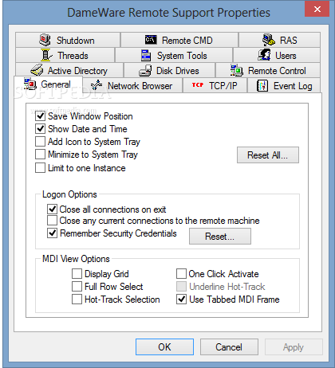
Task: Click the RAS tab's key icon
Action: click(269, 40)
